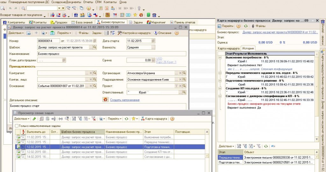
Task: Open Действия dropdown in business process window
Action: pyautogui.click(x=16, y=33)
